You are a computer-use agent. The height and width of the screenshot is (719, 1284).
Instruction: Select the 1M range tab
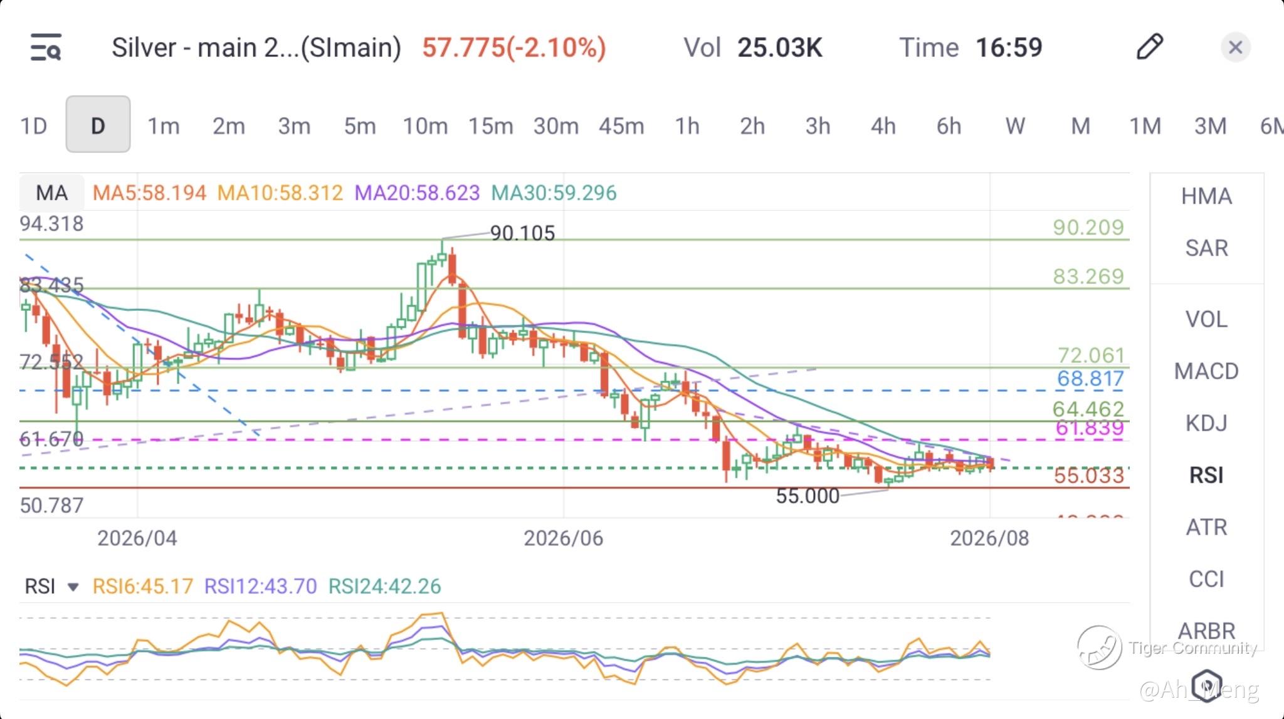pos(1145,126)
